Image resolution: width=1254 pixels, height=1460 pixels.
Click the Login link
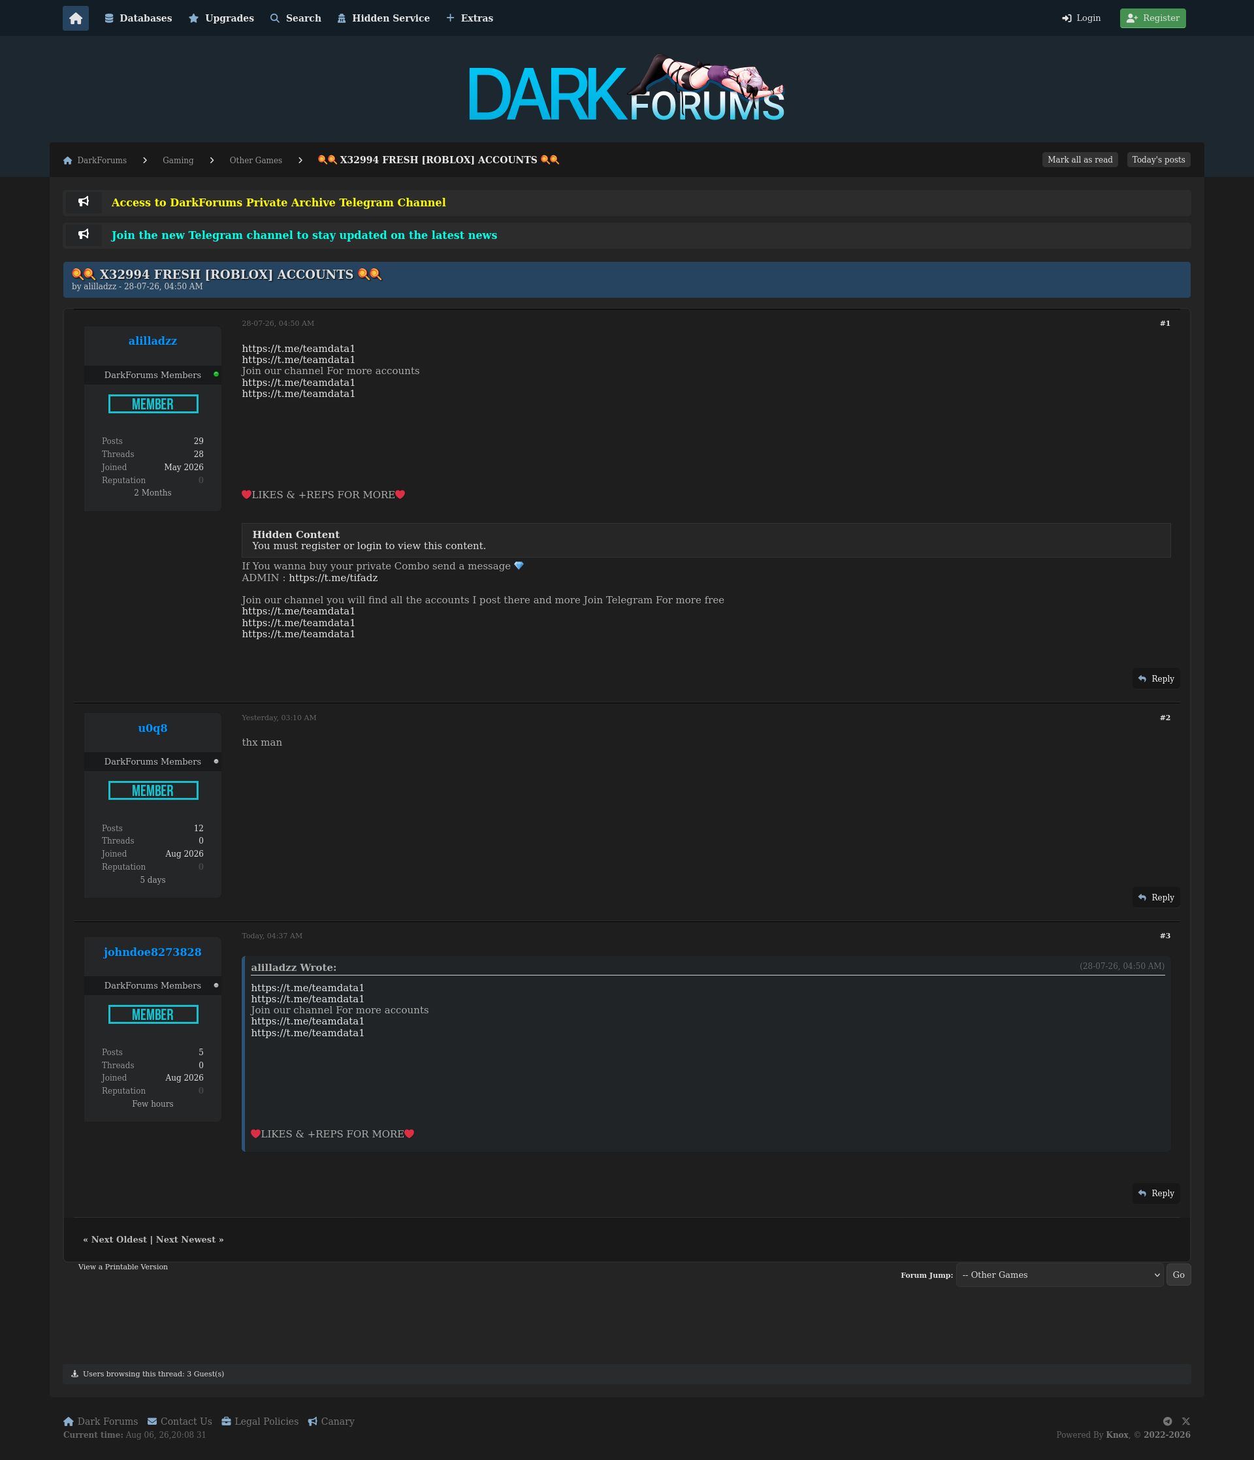tap(1082, 18)
